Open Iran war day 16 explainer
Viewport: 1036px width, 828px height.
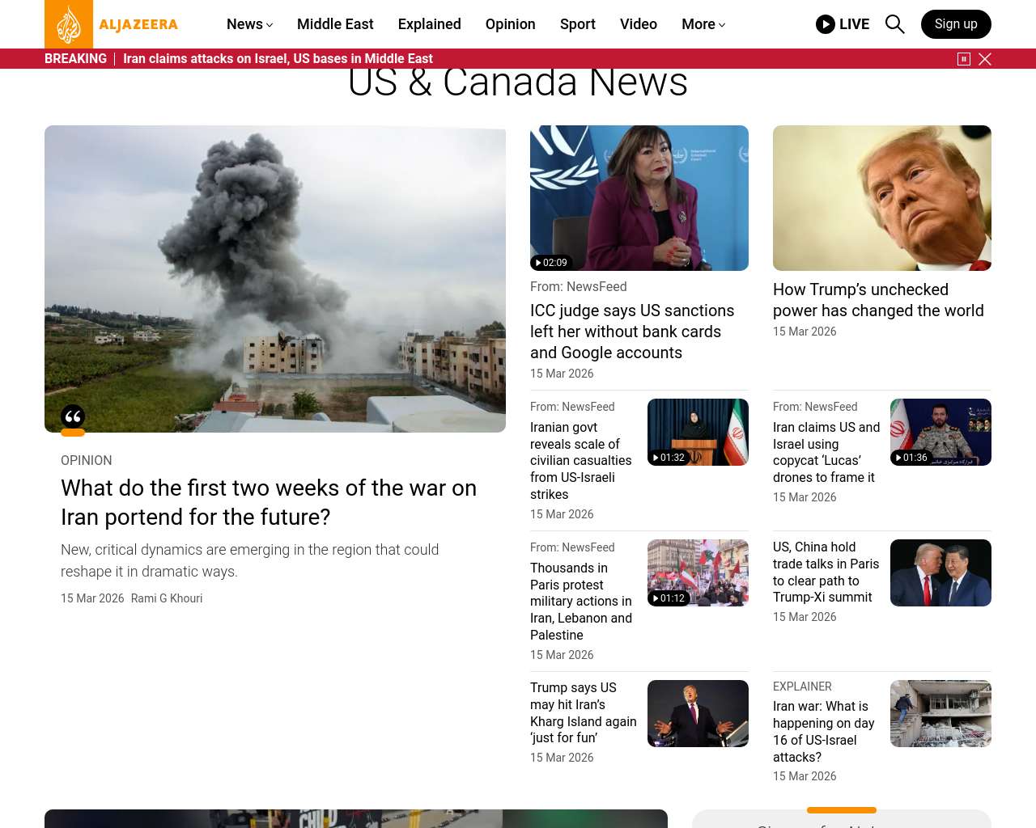[x=824, y=732]
